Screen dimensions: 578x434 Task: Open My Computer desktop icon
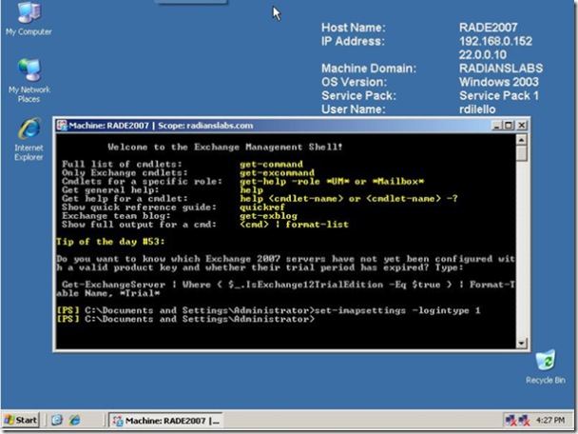[x=28, y=16]
